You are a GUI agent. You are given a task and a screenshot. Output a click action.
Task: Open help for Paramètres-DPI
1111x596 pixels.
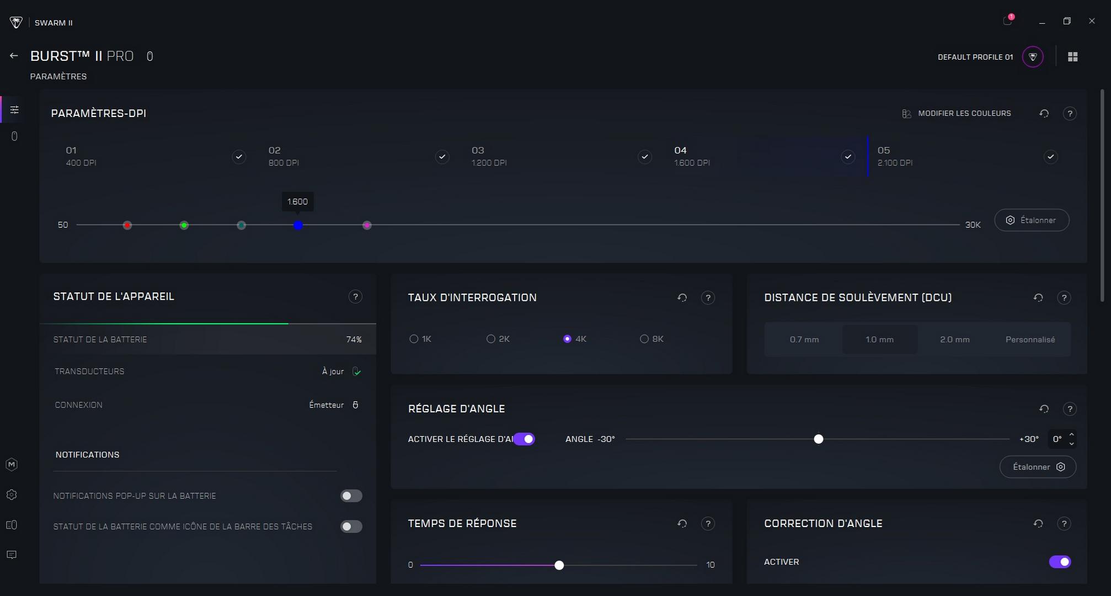[1070, 114]
